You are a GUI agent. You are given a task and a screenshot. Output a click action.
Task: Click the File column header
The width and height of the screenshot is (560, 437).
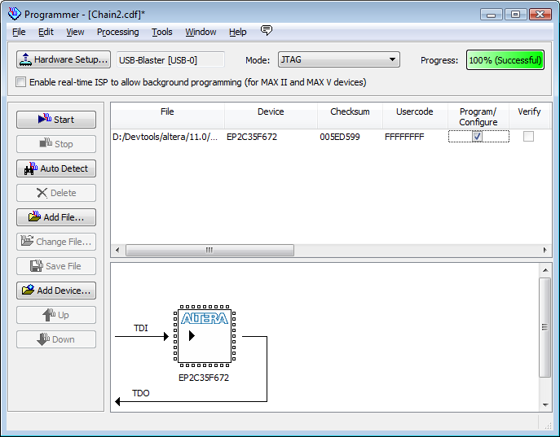[x=167, y=112]
